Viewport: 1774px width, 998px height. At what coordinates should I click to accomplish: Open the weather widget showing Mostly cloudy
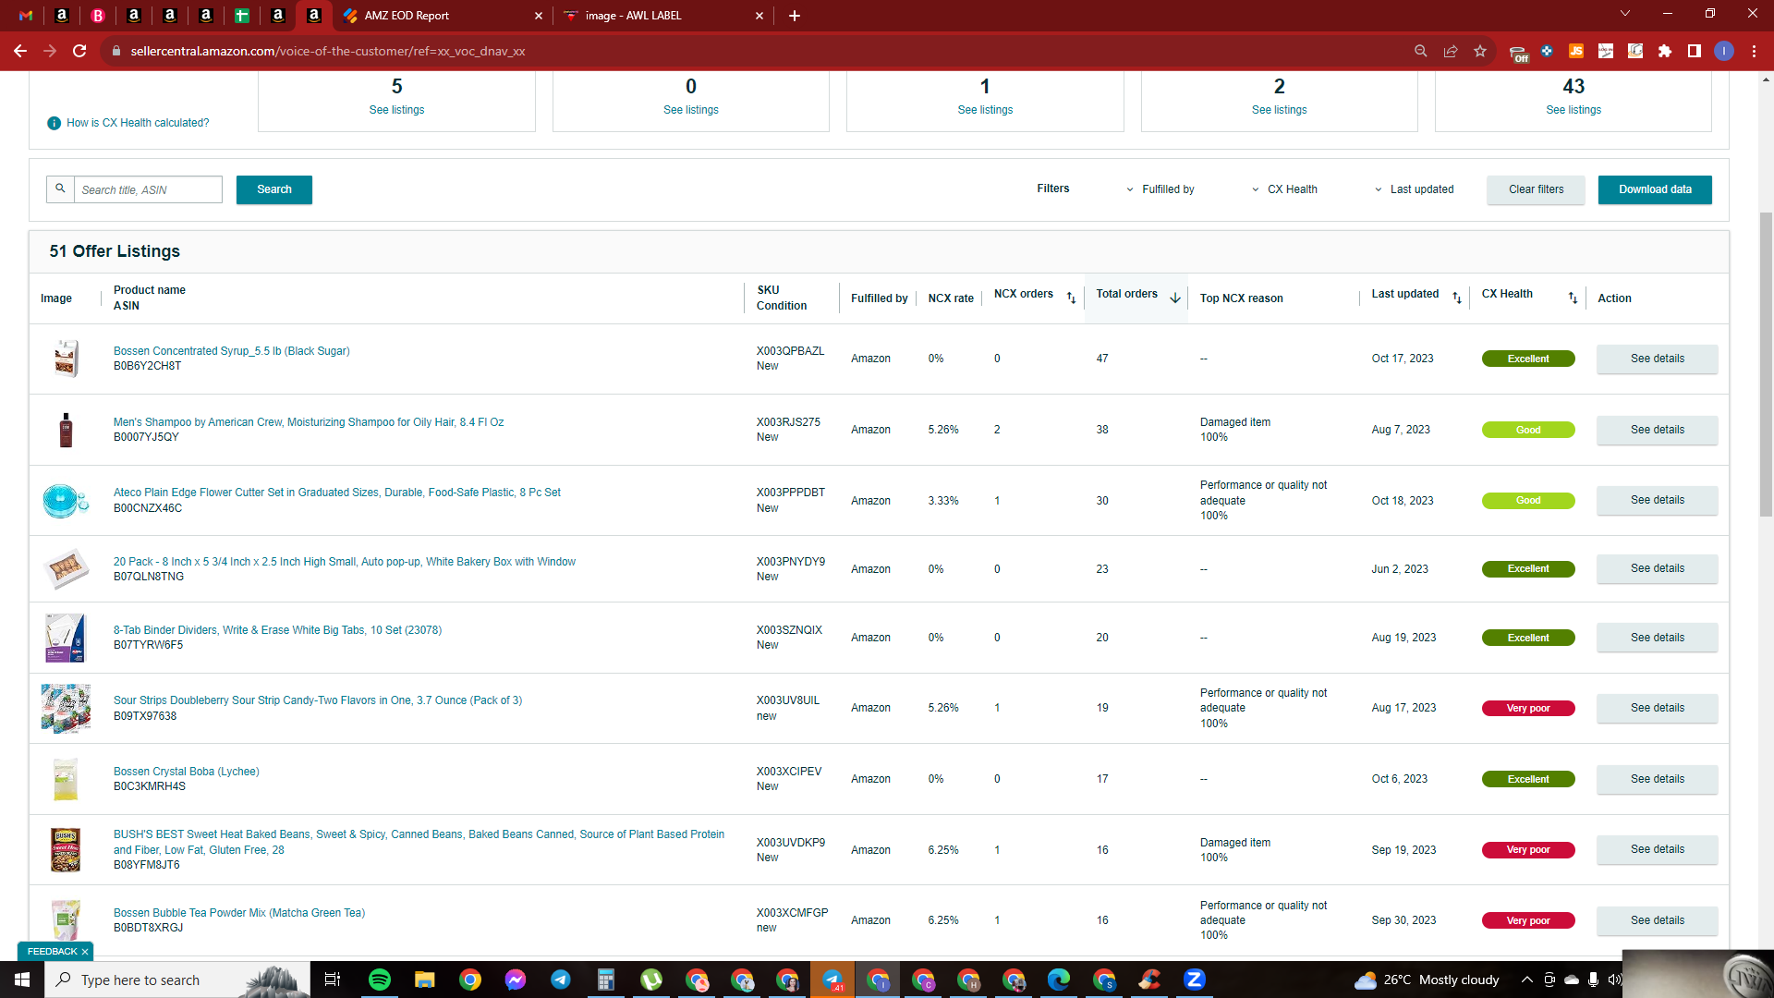pyautogui.click(x=1427, y=980)
